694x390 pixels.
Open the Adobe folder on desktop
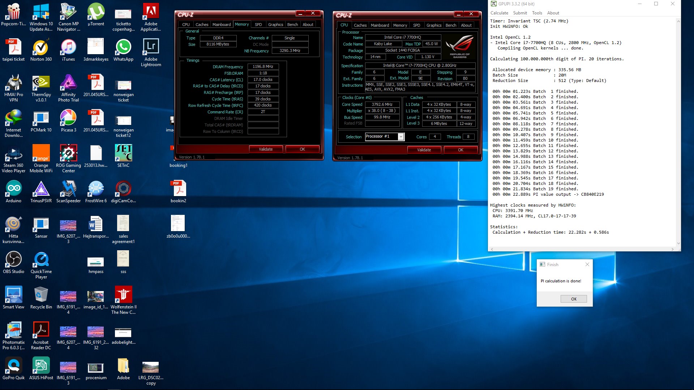coord(123,369)
